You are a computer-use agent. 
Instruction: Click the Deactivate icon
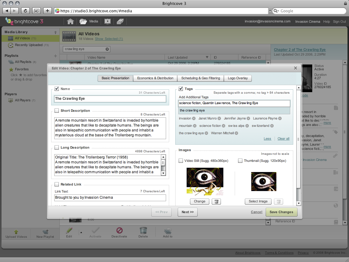pyautogui.click(x=119, y=230)
